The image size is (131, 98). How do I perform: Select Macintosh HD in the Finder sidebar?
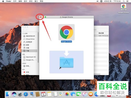[x=30, y=57]
